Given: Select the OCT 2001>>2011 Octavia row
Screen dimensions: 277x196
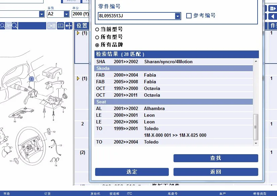Looking at the screenshot, I should click(174, 95).
